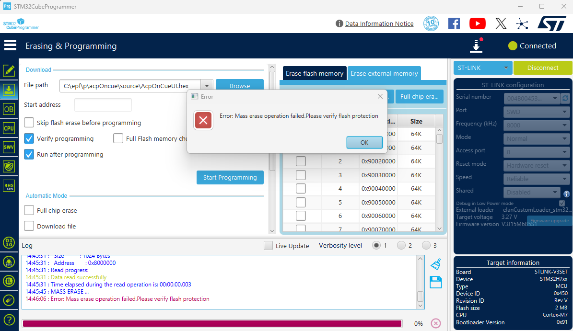Save the log using the floppy disk icon
The image size is (573, 331).
point(435,282)
